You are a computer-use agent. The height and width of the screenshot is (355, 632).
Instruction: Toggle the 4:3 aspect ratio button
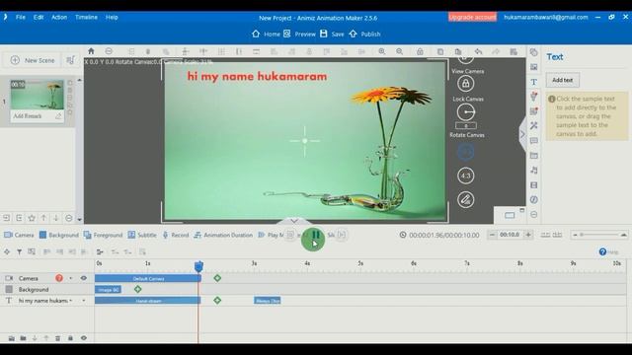tap(465, 176)
